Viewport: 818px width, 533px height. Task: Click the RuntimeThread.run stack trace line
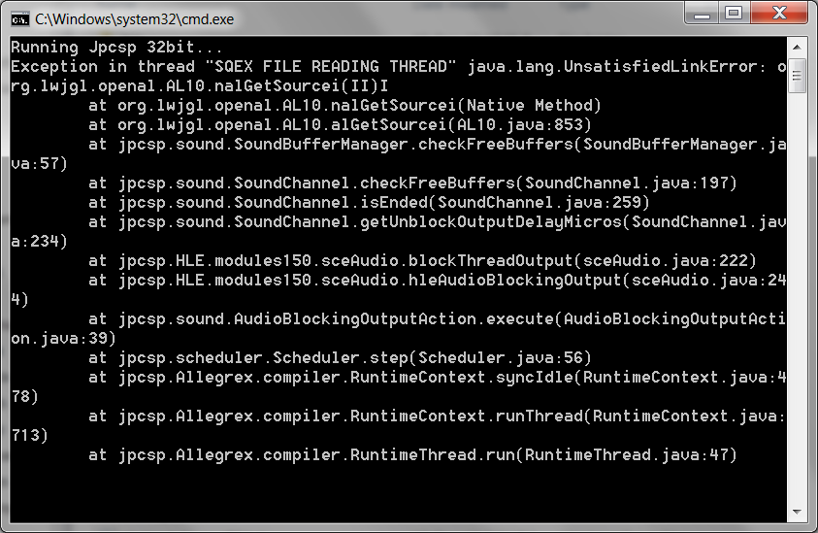412,454
